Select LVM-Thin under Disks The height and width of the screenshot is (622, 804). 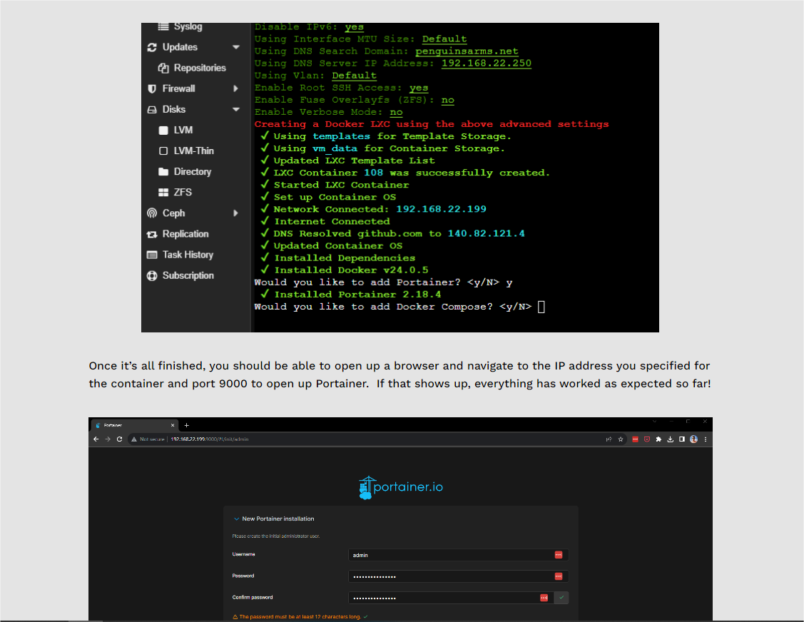tap(193, 151)
